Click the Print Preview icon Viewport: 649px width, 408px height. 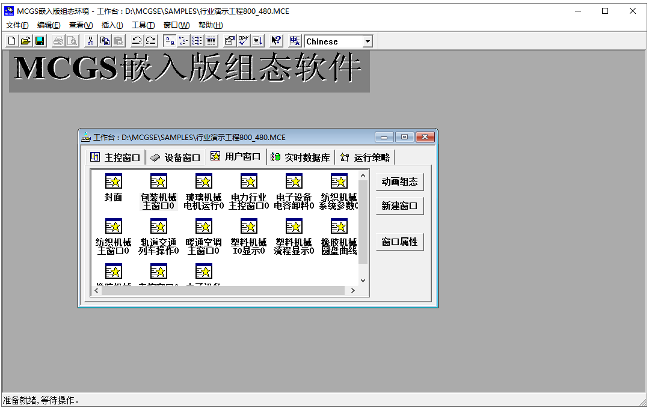click(72, 41)
